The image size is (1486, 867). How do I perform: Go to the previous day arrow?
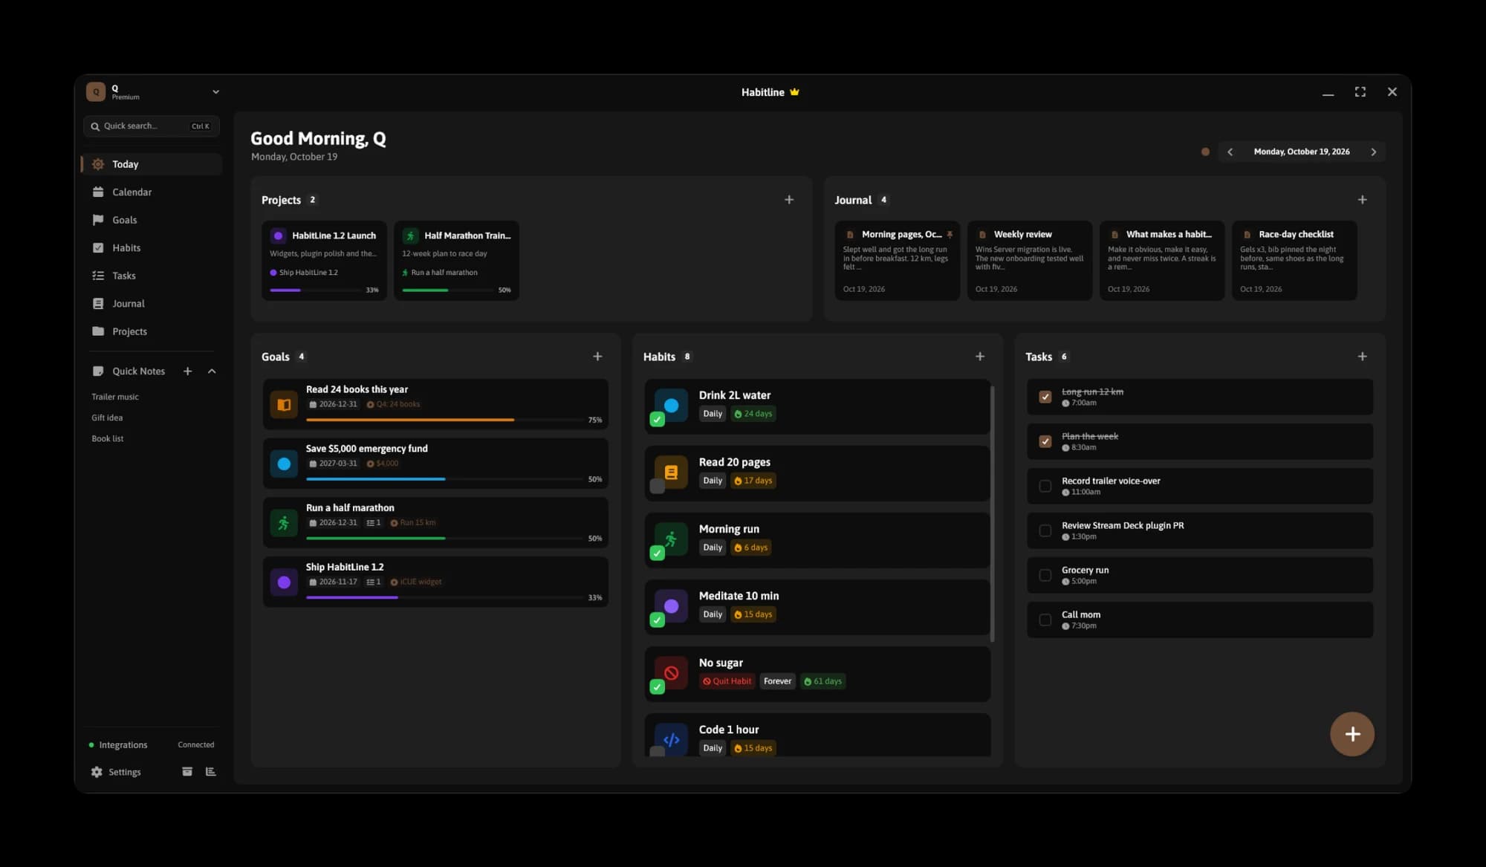coord(1230,152)
